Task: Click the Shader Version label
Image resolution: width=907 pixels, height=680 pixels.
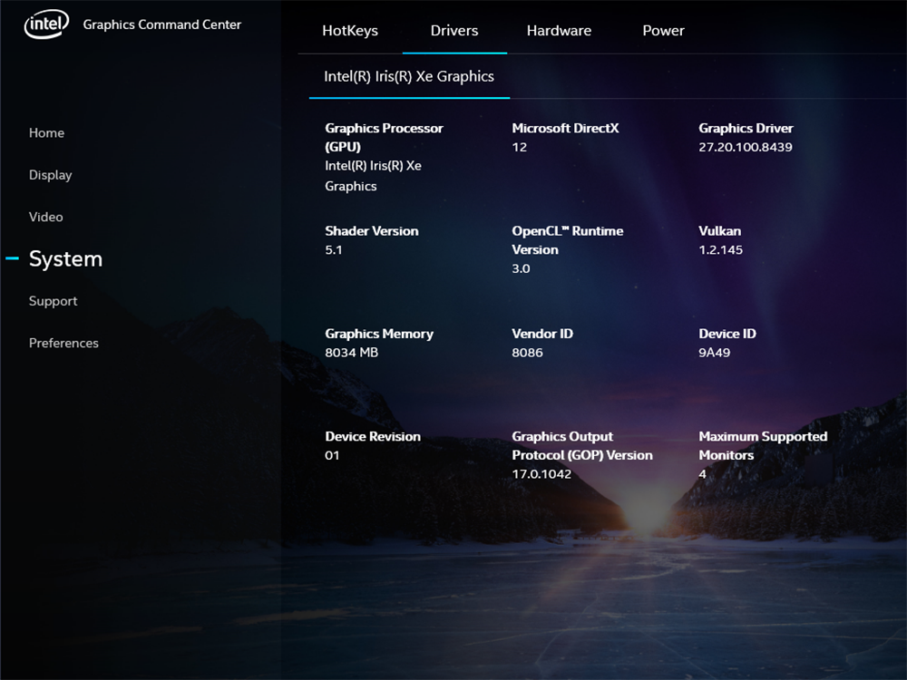Action: pyautogui.click(x=371, y=230)
